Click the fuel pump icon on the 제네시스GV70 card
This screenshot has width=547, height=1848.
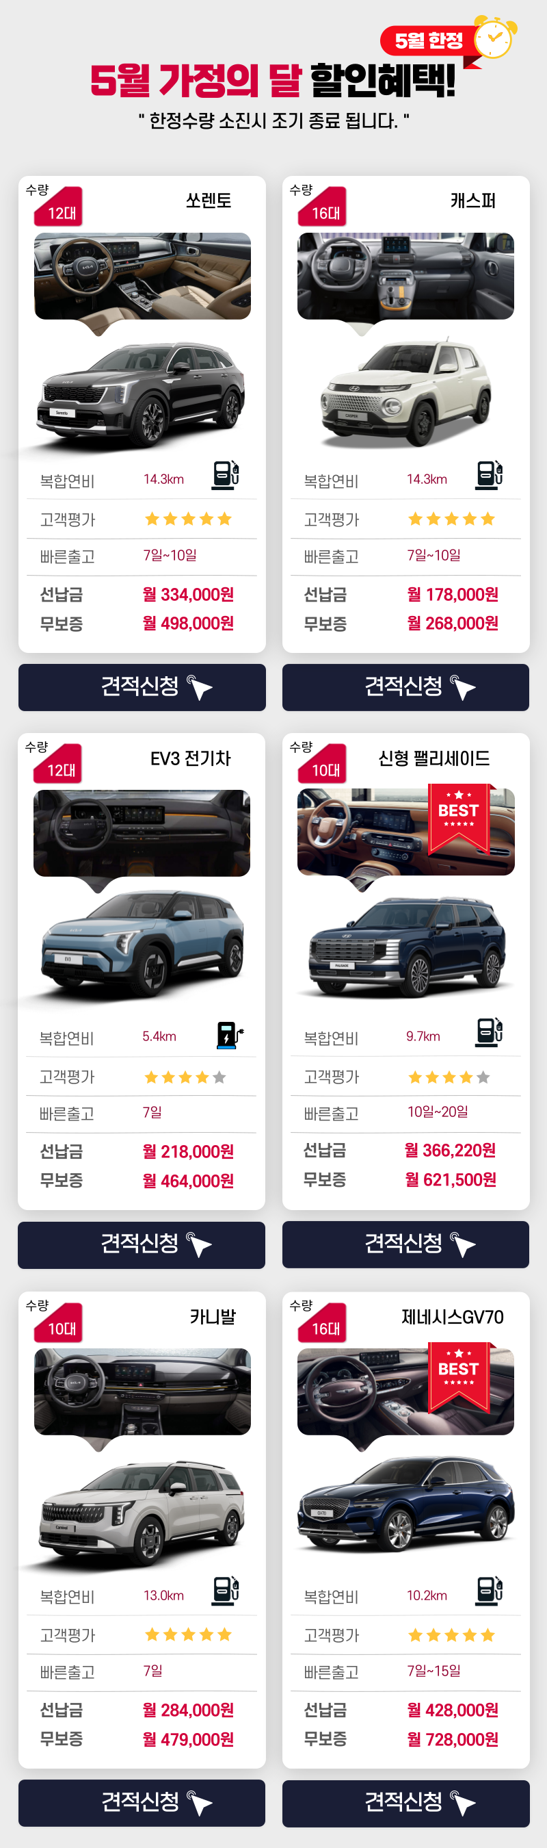489,1591
